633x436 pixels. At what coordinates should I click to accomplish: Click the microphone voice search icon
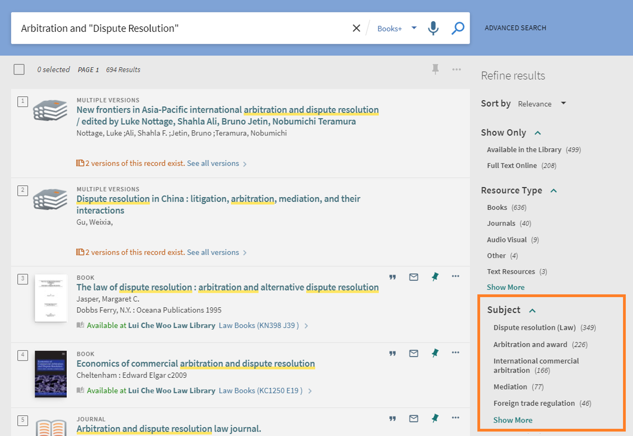(x=433, y=28)
